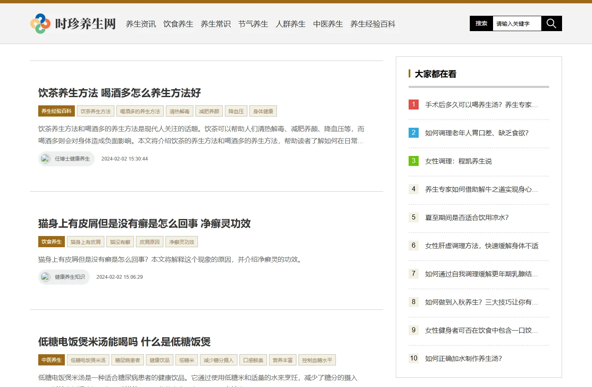Click the 净癣灵功效 tag
Image resolution: width=592 pixels, height=387 pixels.
click(x=182, y=242)
